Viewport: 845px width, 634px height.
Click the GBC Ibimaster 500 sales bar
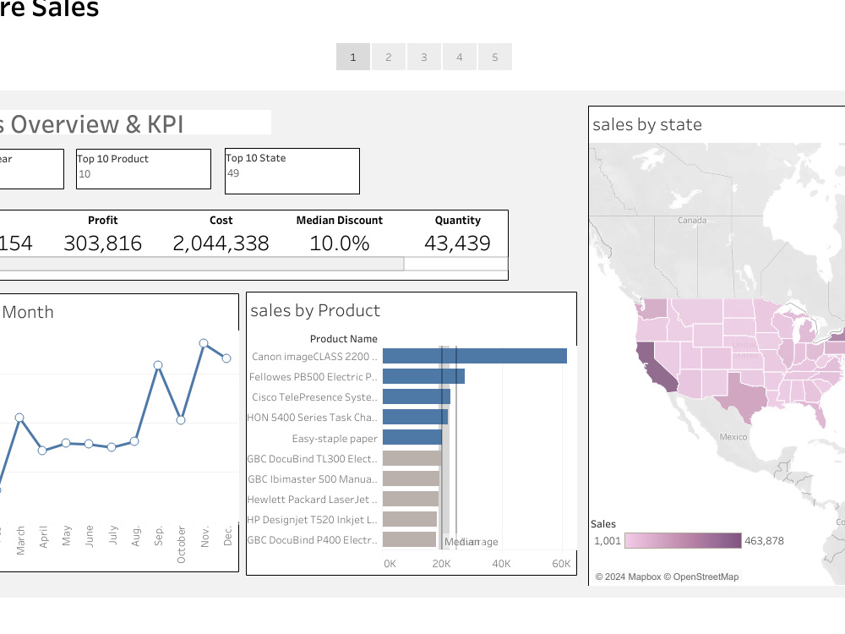pyautogui.click(x=412, y=478)
